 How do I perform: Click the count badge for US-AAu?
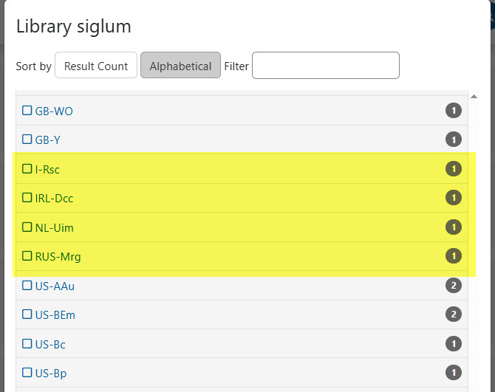(x=454, y=286)
